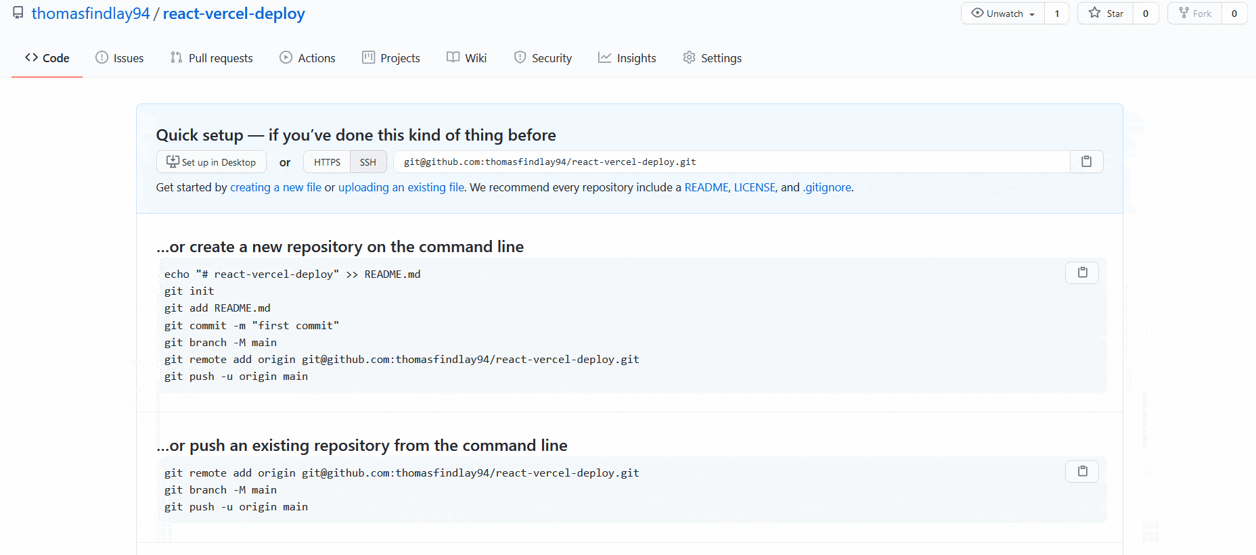Click the 'git init' command line
The height and width of the screenshot is (555, 1256).
[189, 291]
